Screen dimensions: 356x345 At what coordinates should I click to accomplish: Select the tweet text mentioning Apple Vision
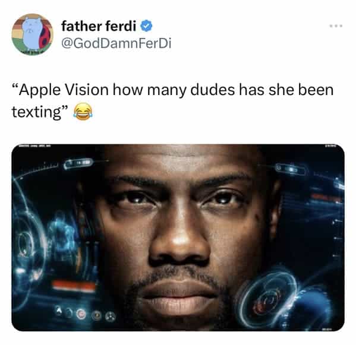pyautogui.click(x=172, y=101)
